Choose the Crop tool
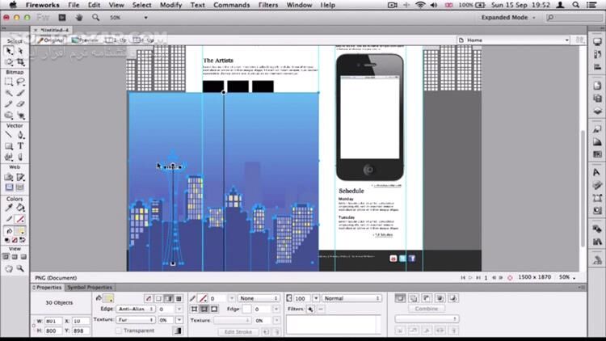Screen dimensions: 606x341 pos(20,61)
